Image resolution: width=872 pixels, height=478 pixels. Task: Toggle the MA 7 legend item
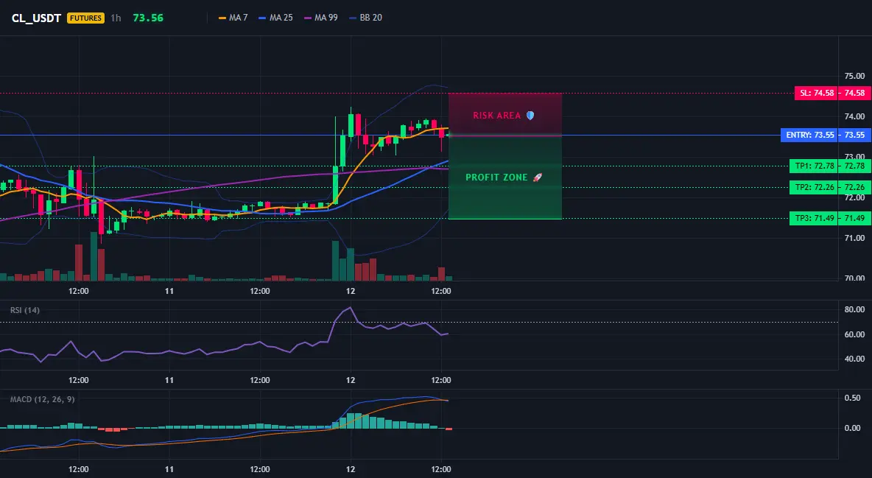click(x=233, y=18)
